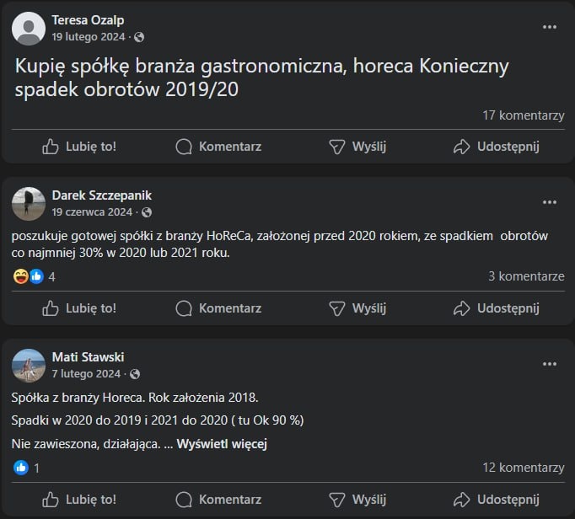Screen dimensions: 575x519
Task: View the 3 komentarze on Darek's post
Action: pos(526,276)
